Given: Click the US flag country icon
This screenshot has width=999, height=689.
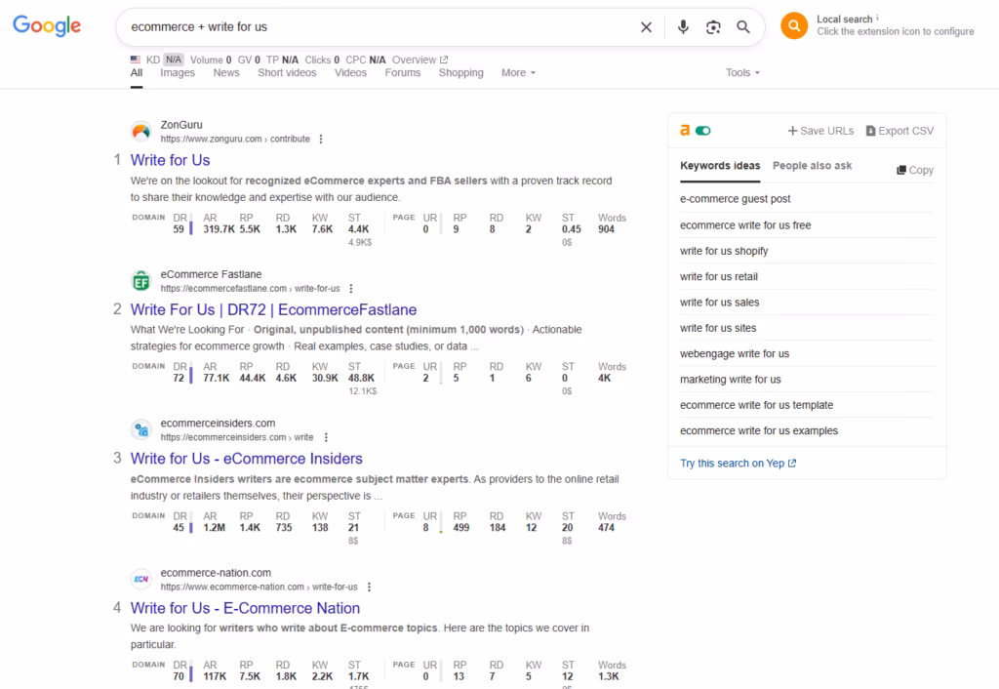Looking at the screenshot, I should tap(136, 60).
